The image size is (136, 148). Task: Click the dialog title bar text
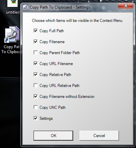[60, 7]
